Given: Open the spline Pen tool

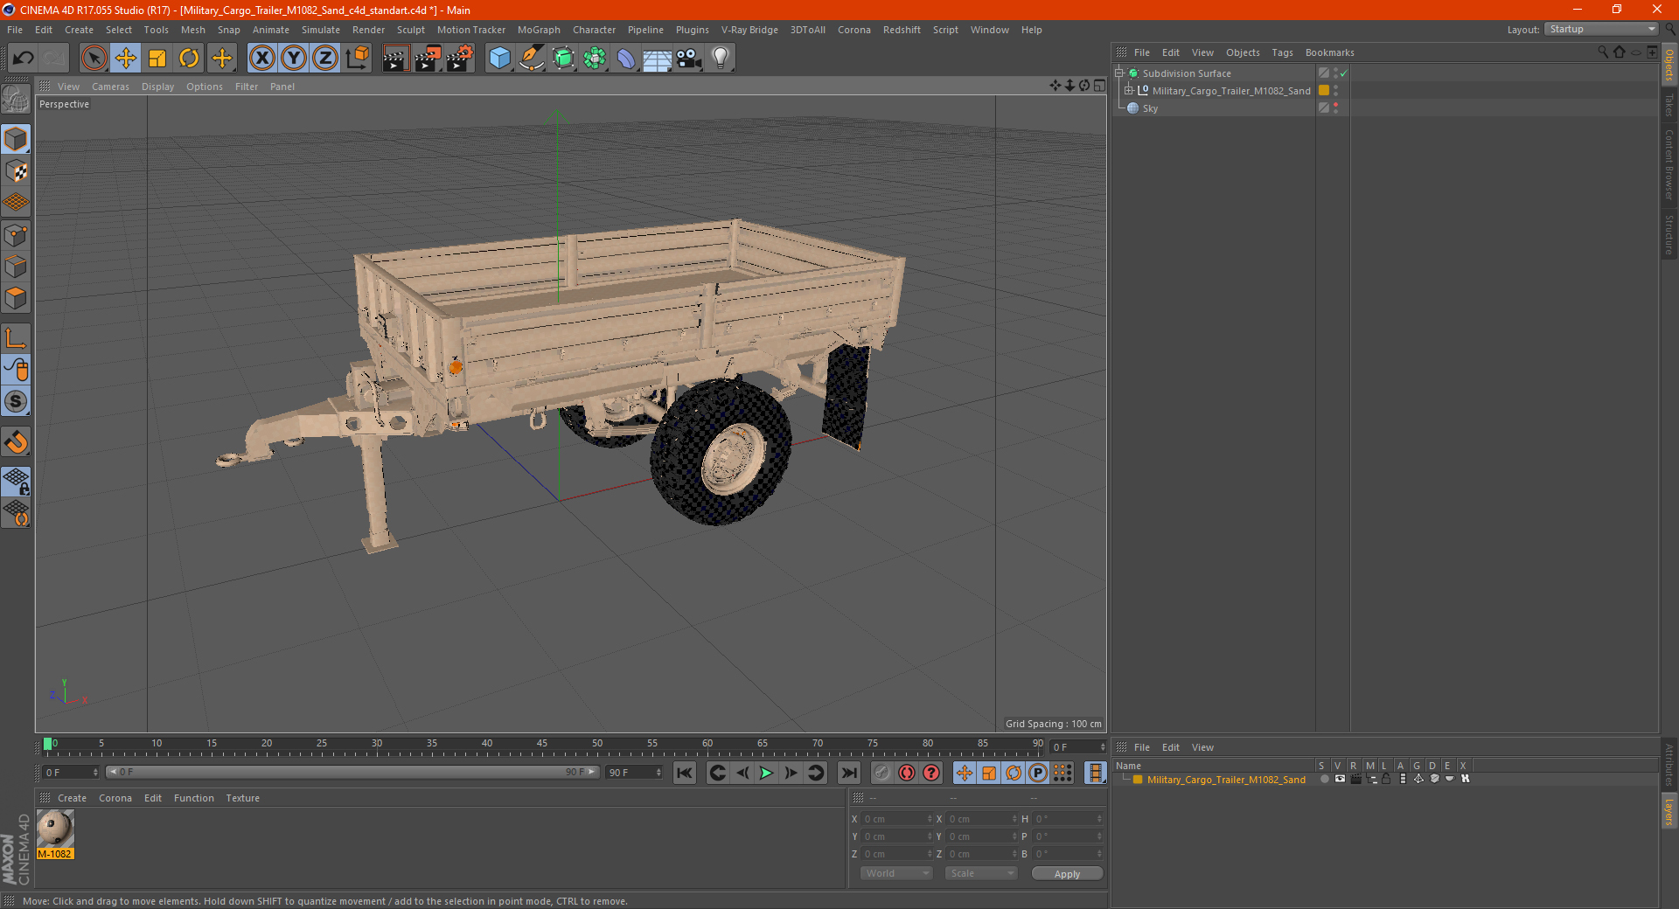Looking at the screenshot, I should pos(532,59).
